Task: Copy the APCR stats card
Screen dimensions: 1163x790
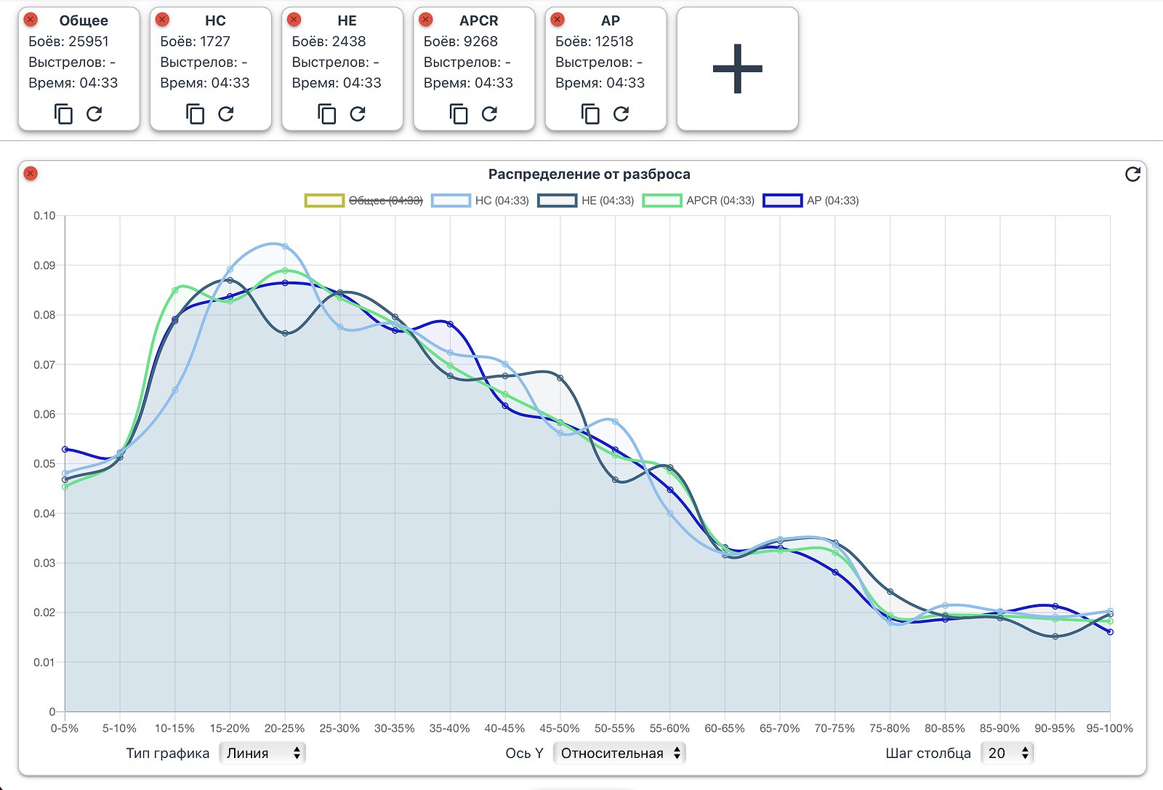Action: coord(459,114)
